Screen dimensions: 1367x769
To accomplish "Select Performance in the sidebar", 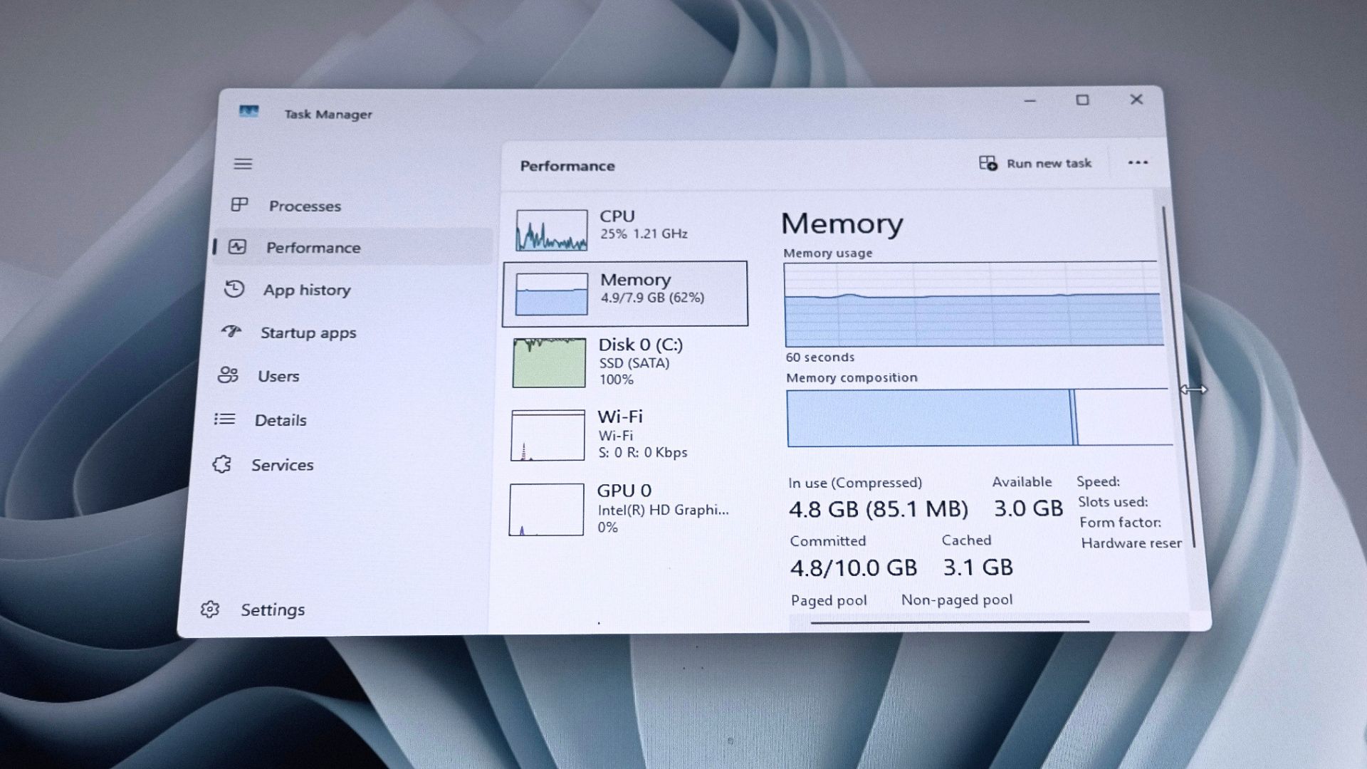I will click(x=354, y=247).
